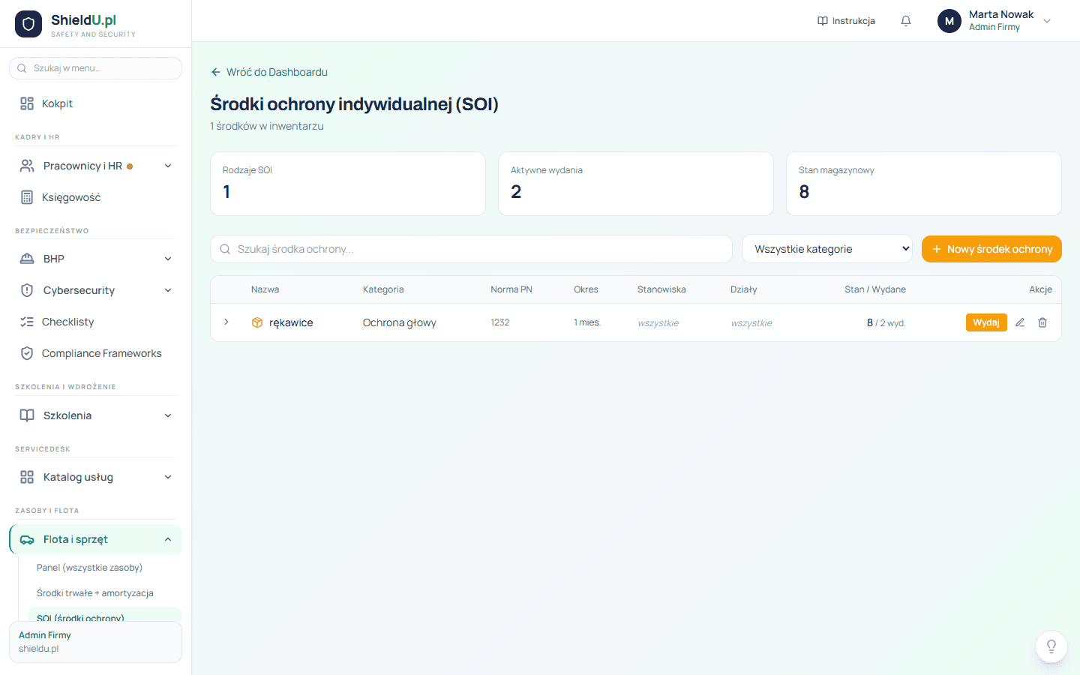Follow Wróć do Dashboardu link
Screen dimensions: 1080x675
point(269,72)
